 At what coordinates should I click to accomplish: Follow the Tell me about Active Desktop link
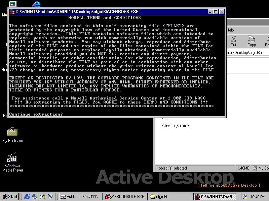click(x=229, y=185)
